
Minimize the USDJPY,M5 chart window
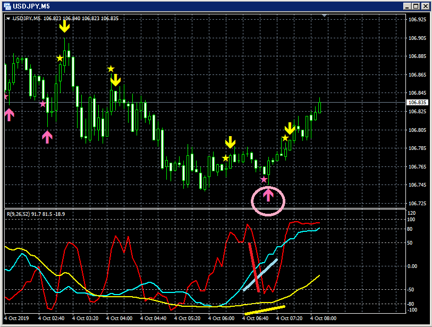pos(407,6)
